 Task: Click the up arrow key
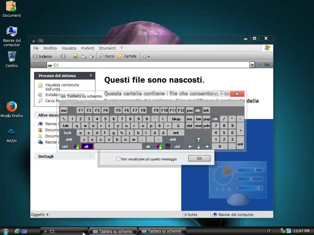198,140
